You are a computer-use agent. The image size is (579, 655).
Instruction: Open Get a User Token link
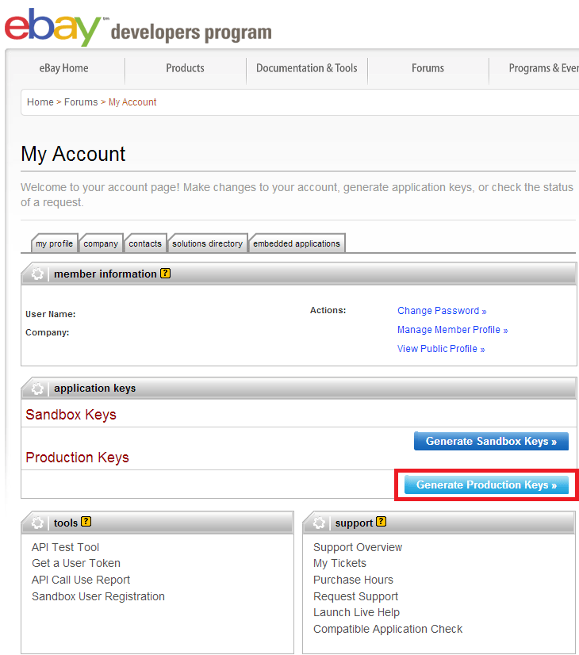tap(76, 563)
